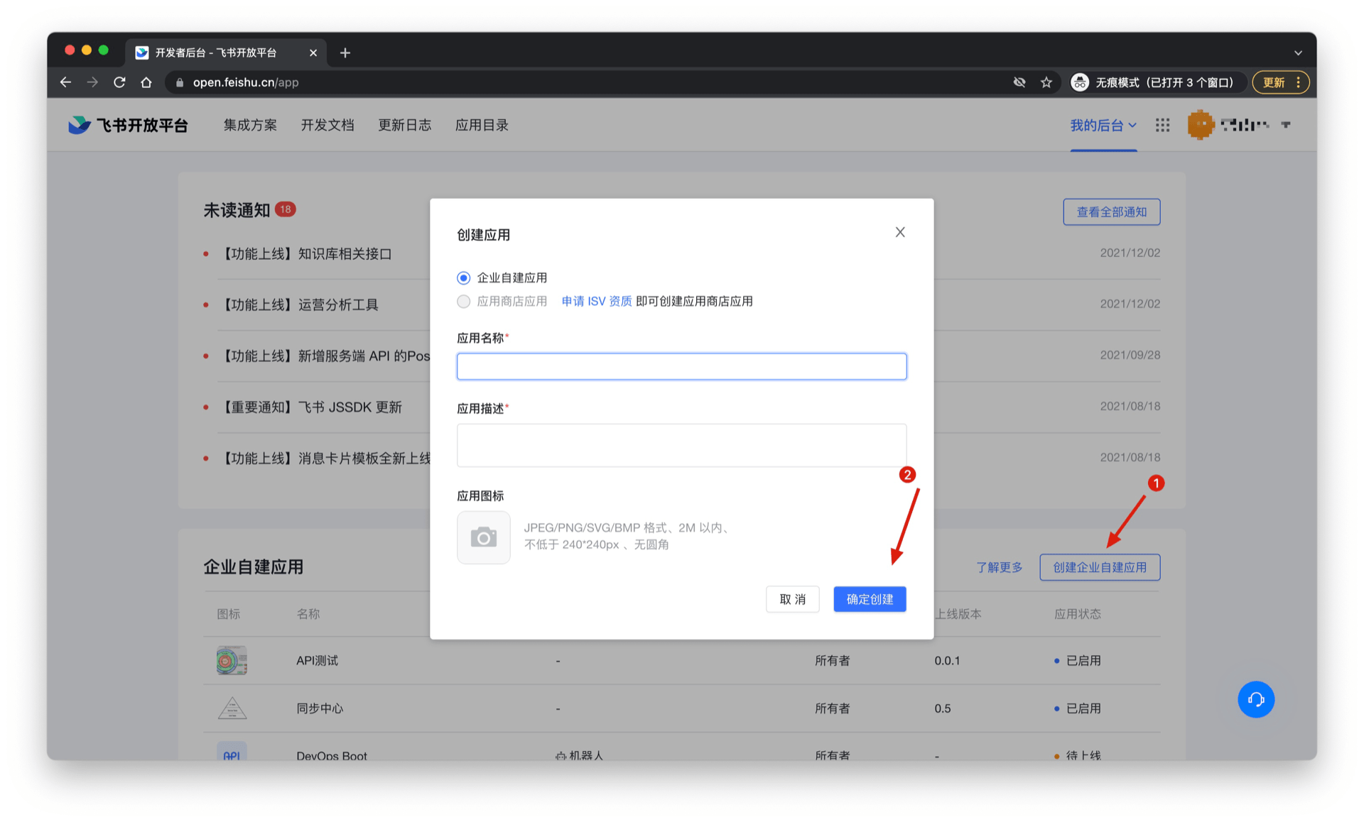Open 开发文档 in the top navigation
The image size is (1364, 822).
click(327, 125)
